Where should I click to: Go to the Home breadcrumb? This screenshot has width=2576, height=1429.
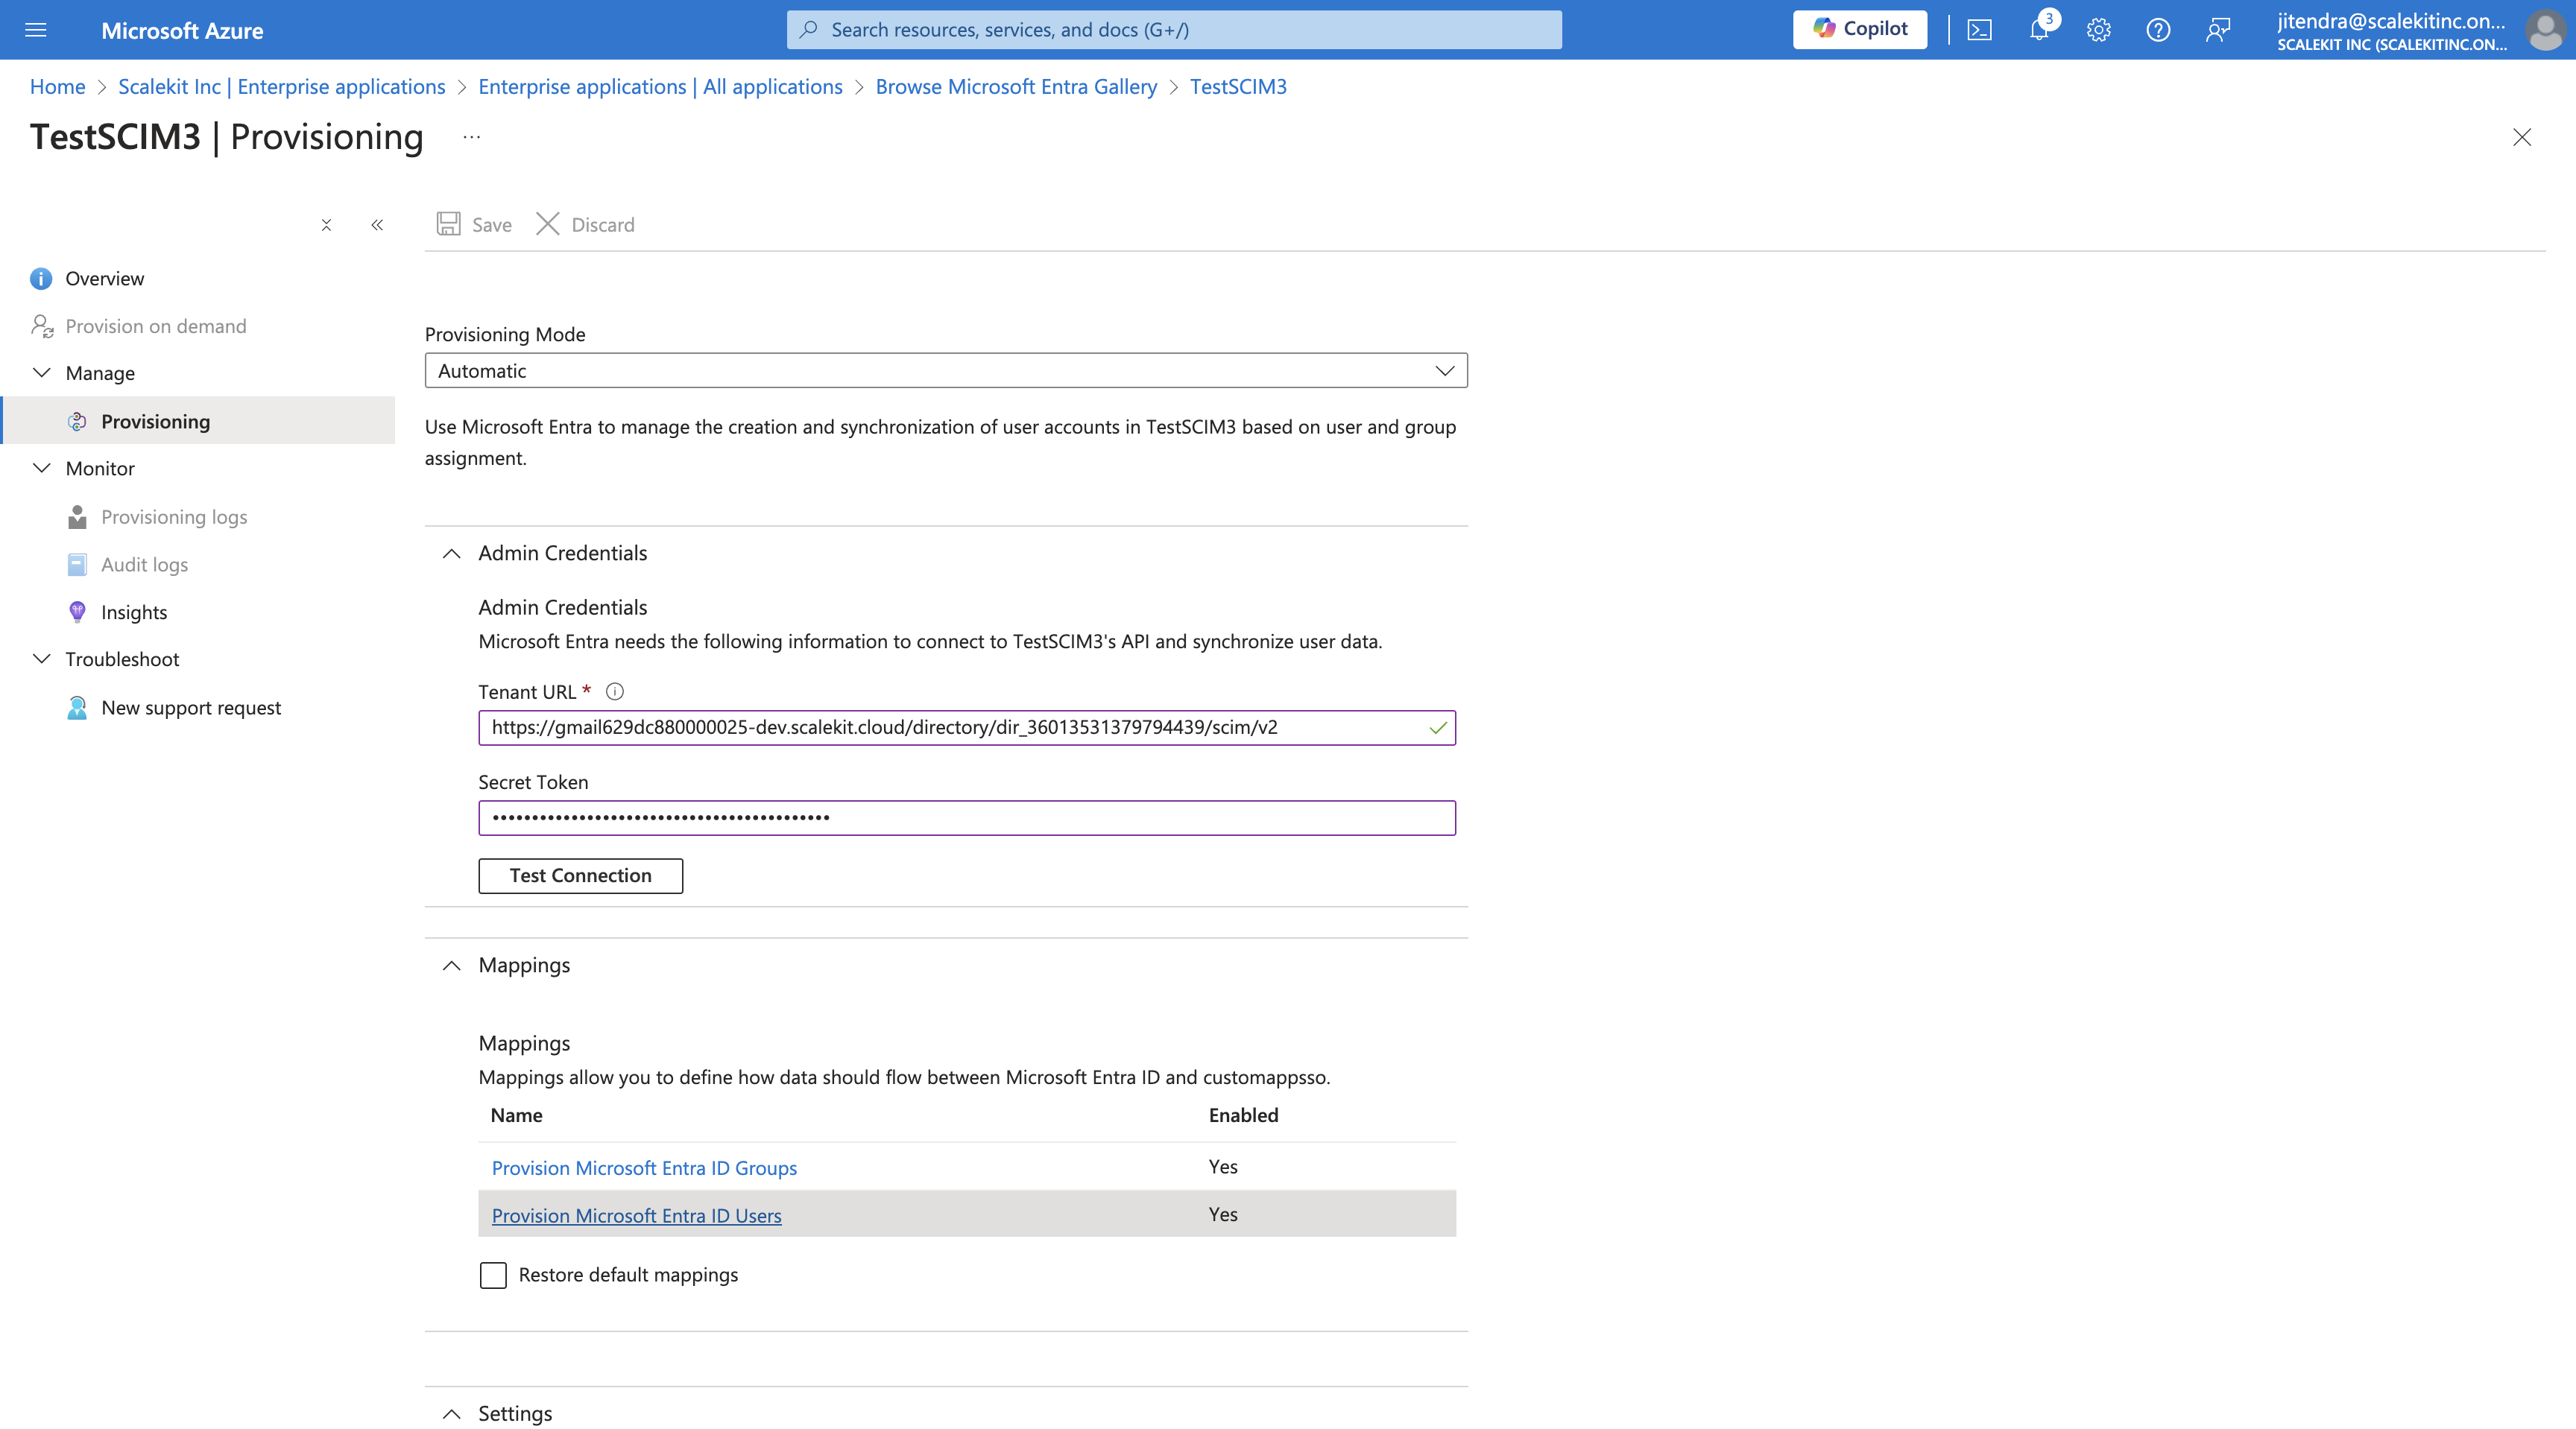point(57,87)
